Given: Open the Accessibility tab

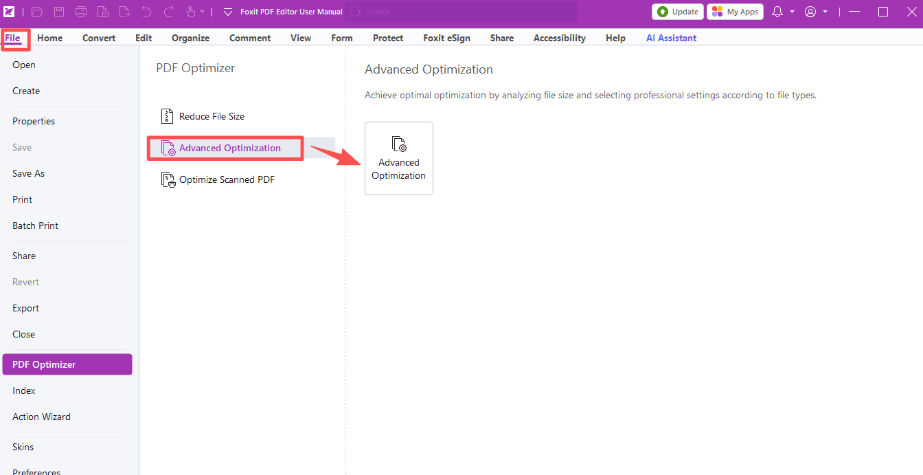Looking at the screenshot, I should [x=560, y=38].
